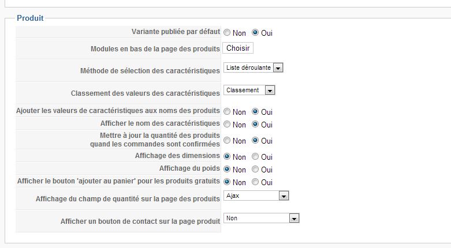Select 'Oui' for Variante publiée par défaut
Screen dimensions: 451x248
[255, 33]
